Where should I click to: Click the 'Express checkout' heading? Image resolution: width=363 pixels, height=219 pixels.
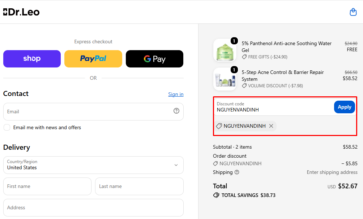[x=93, y=41]
